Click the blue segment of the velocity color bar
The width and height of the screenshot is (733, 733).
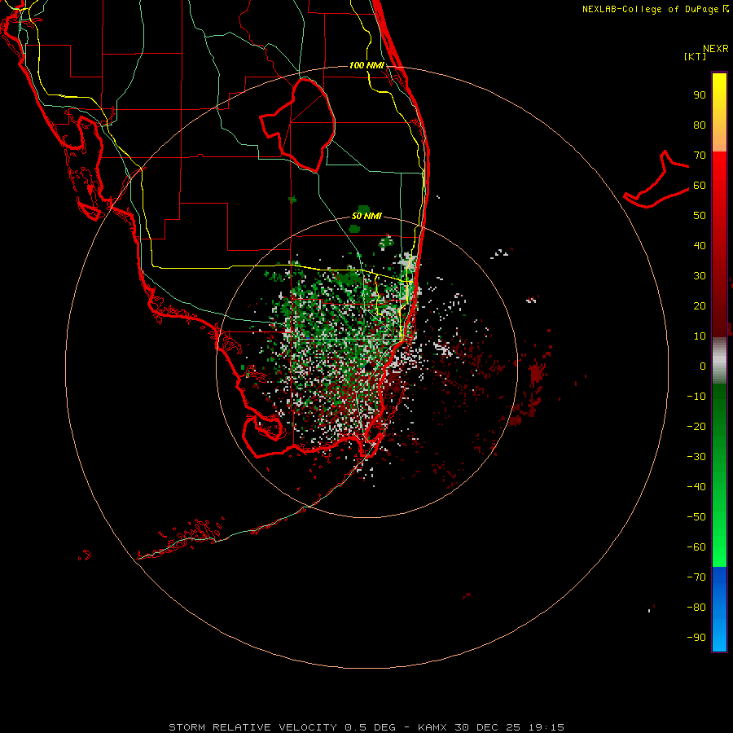719,609
